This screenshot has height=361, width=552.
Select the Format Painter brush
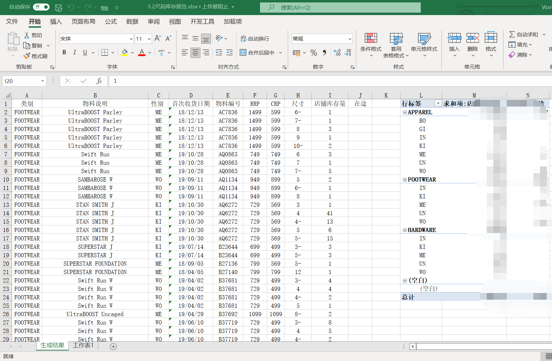[x=27, y=56]
